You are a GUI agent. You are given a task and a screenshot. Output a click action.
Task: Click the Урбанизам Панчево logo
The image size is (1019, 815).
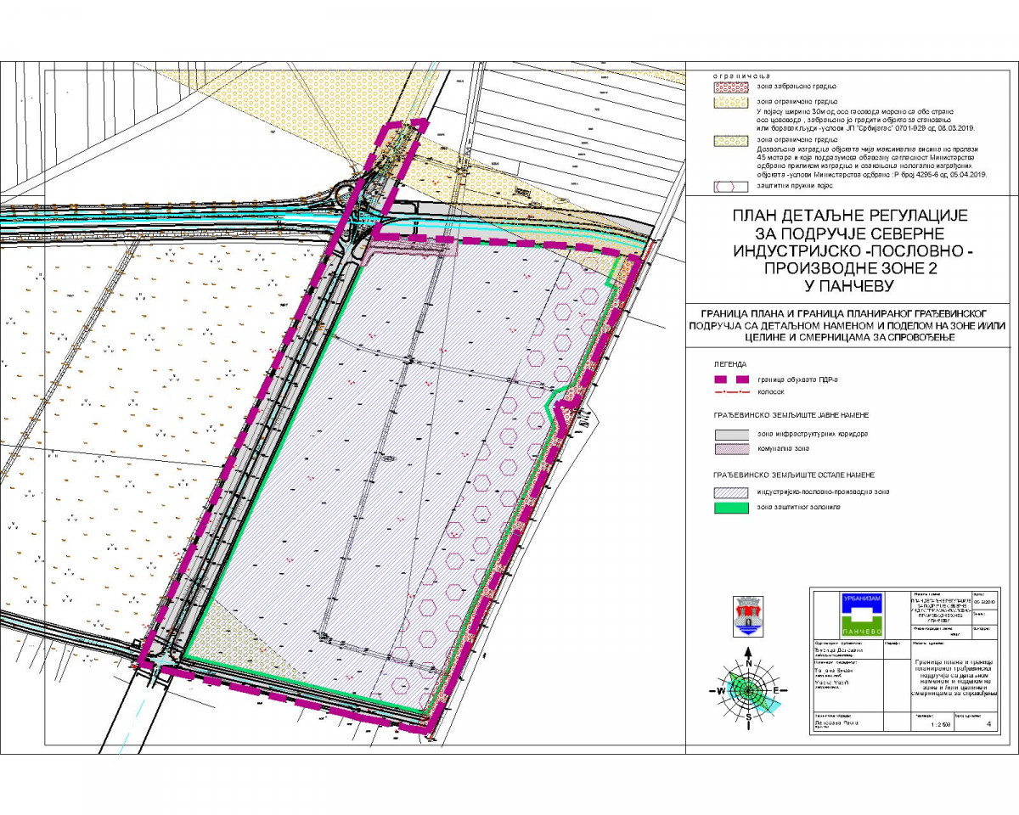[863, 615]
